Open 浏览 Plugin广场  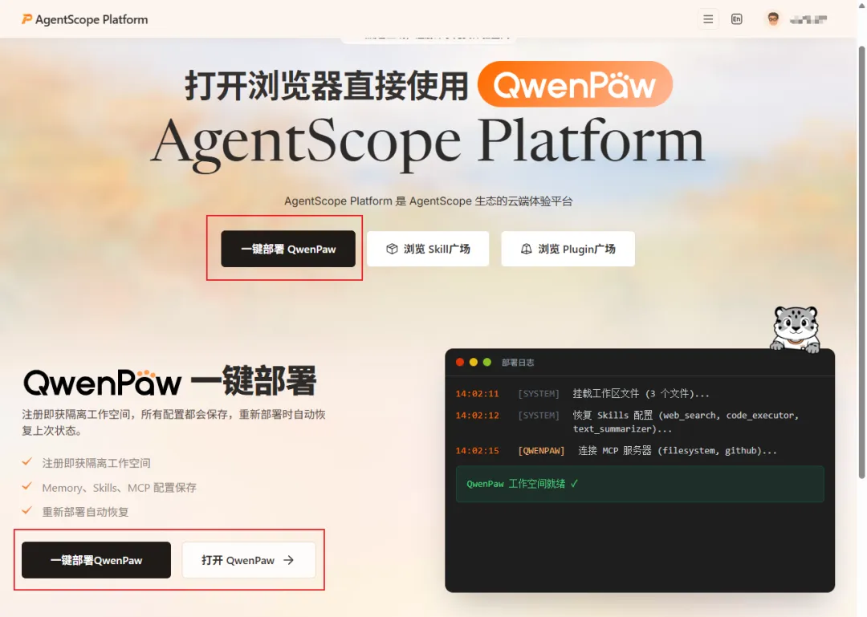click(568, 249)
